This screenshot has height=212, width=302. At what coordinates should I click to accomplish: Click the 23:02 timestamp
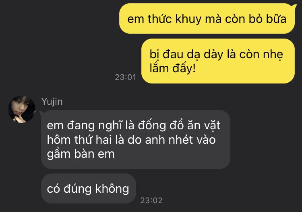click(x=151, y=200)
